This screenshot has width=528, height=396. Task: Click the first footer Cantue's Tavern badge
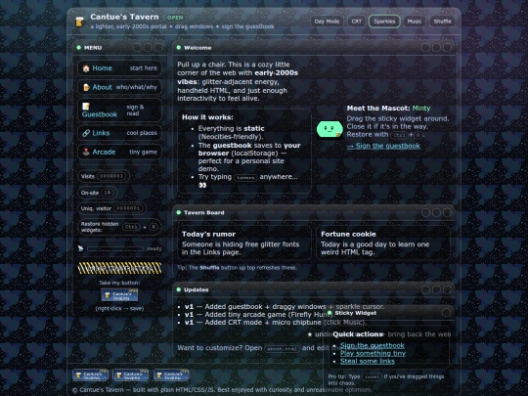(91, 375)
